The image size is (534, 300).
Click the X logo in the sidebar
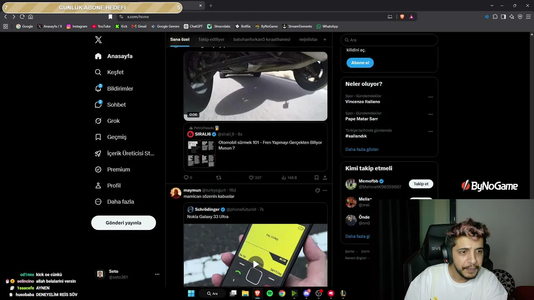tap(98, 40)
